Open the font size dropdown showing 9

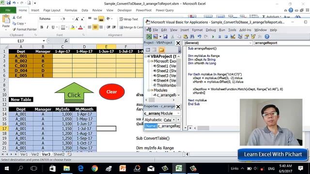tap(73, 19)
